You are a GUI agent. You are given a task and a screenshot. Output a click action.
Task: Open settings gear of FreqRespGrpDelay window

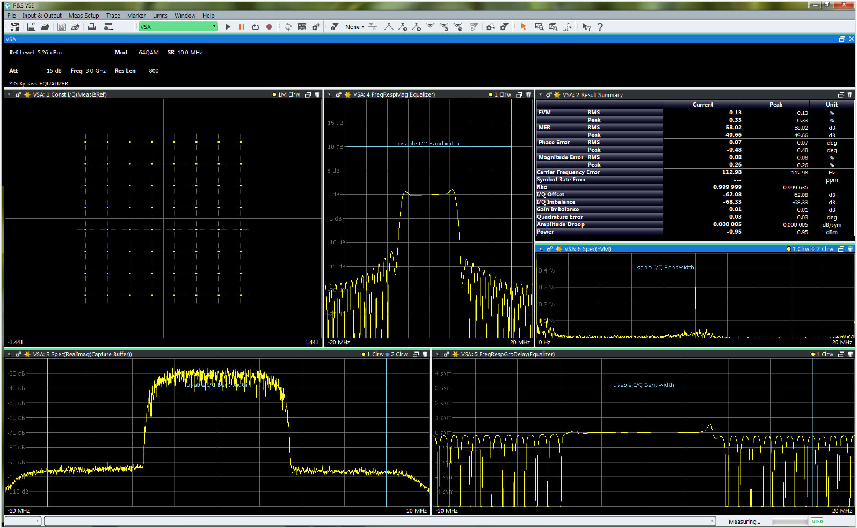446,355
